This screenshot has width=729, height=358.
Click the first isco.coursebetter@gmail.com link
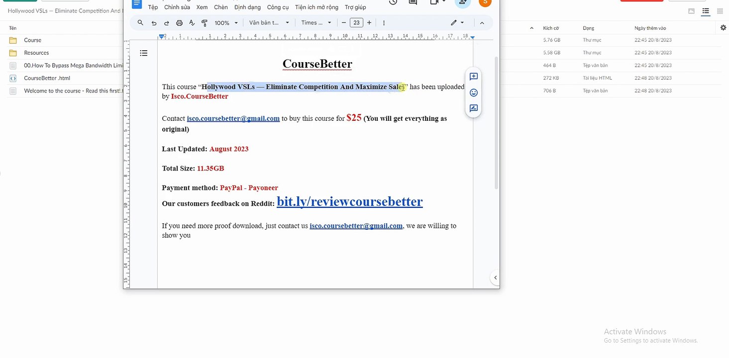pos(233,118)
